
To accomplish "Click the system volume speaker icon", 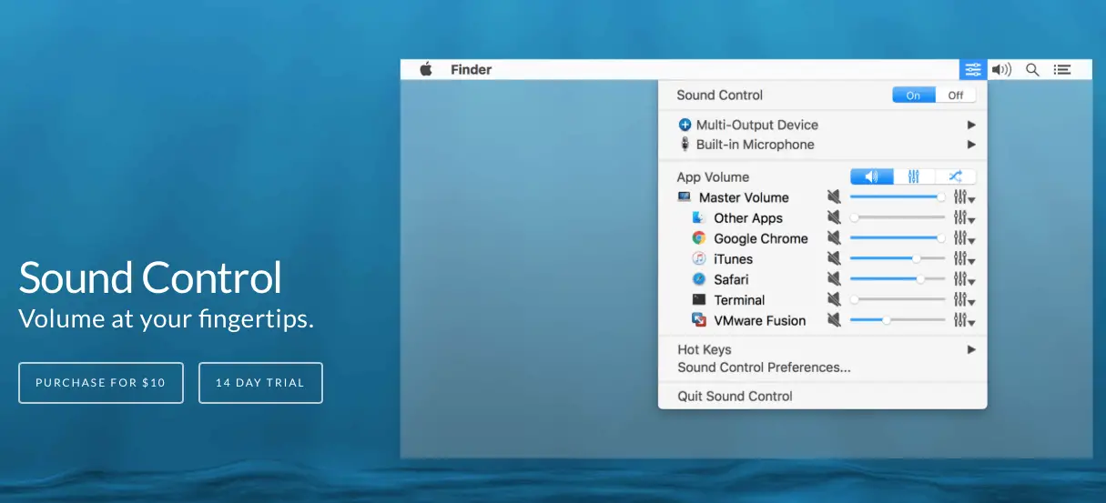I will pyautogui.click(x=1001, y=69).
